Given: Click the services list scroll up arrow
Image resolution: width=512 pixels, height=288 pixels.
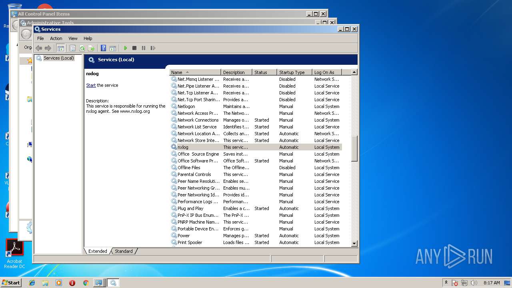Looking at the screenshot, I should pyautogui.click(x=354, y=72).
